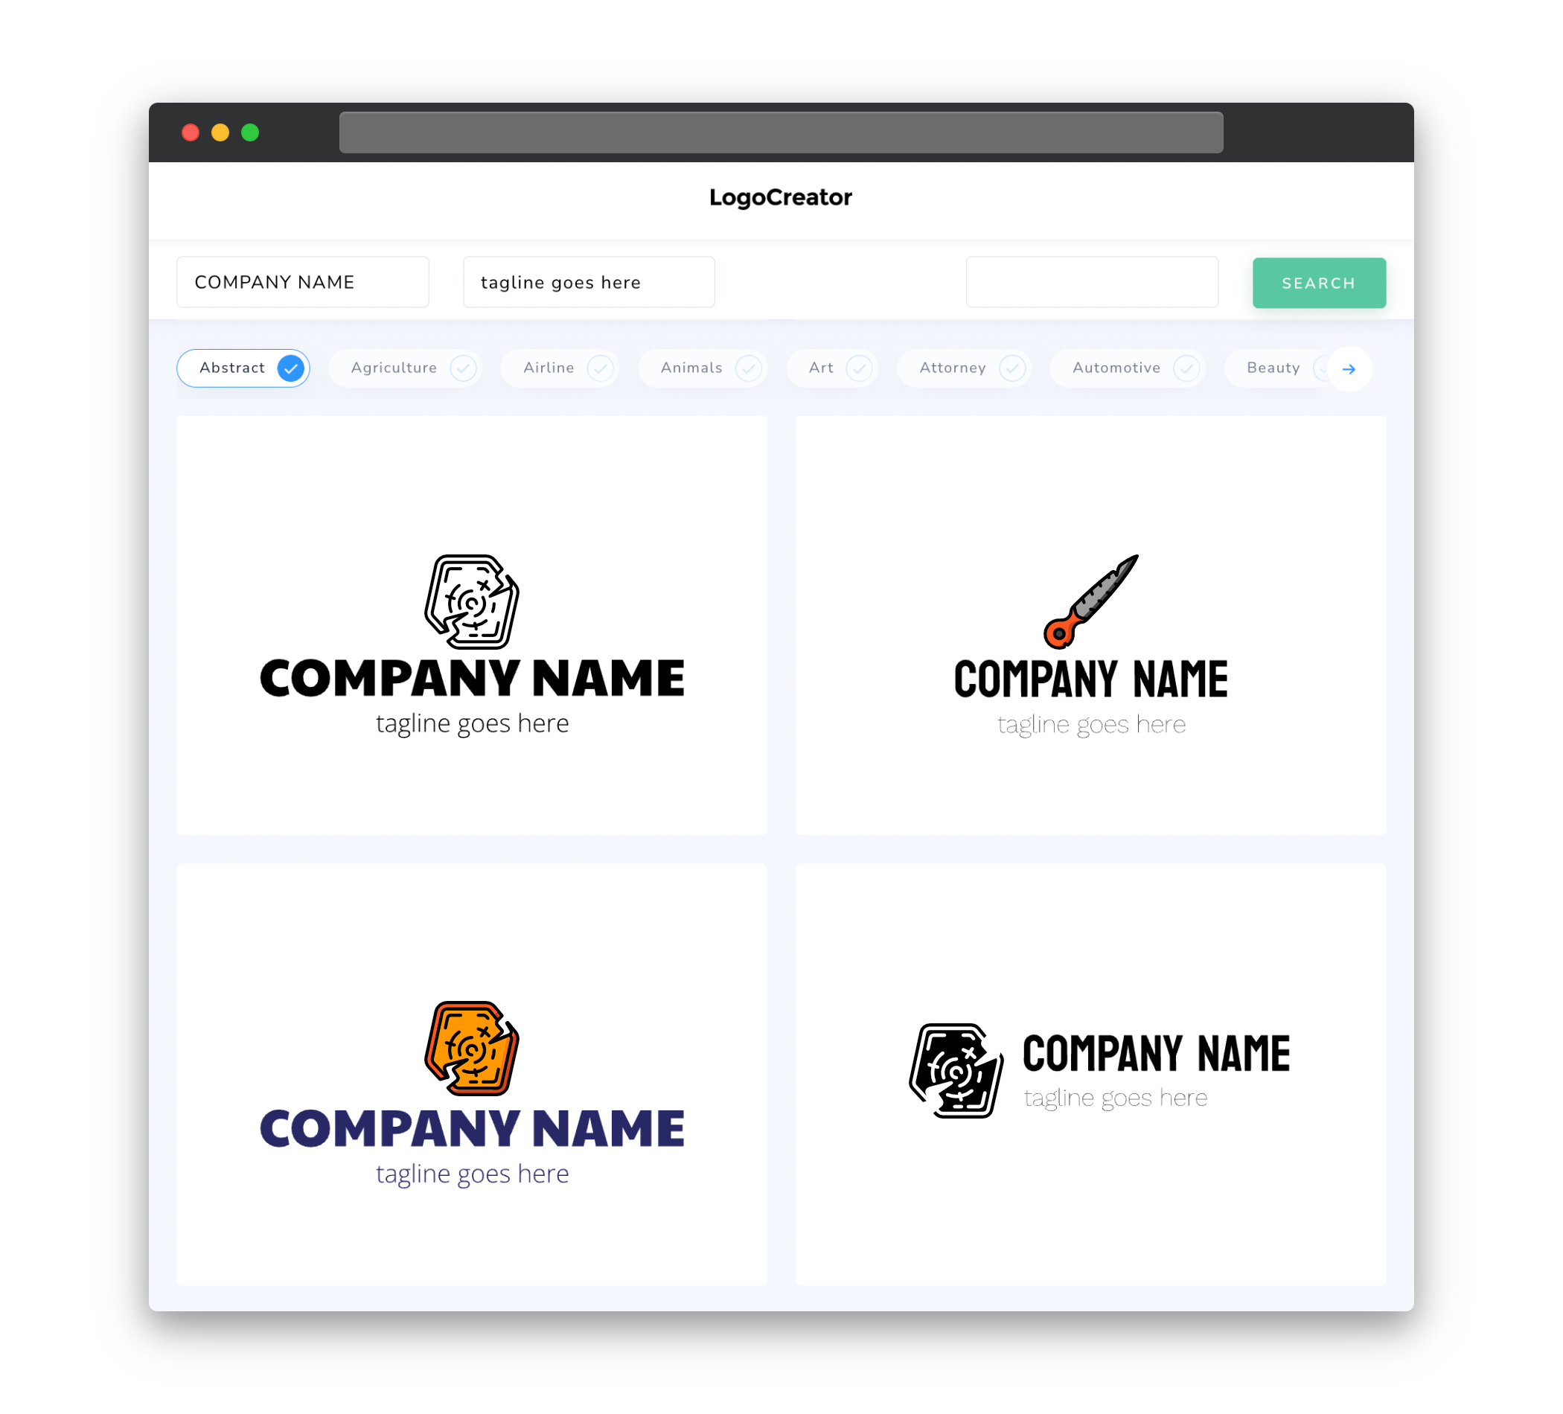Toggle the Abstract category filter on
This screenshot has width=1563, height=1414.
click(291, 368)
